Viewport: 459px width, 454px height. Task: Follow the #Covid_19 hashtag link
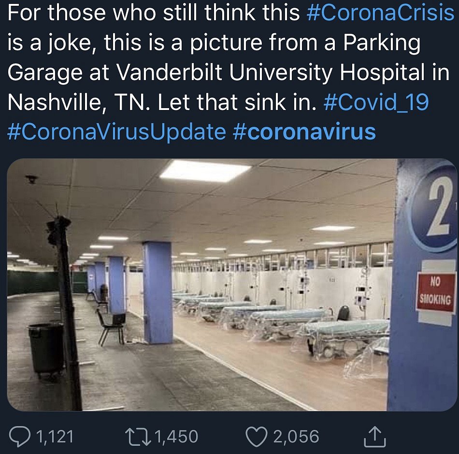point(375,102)
